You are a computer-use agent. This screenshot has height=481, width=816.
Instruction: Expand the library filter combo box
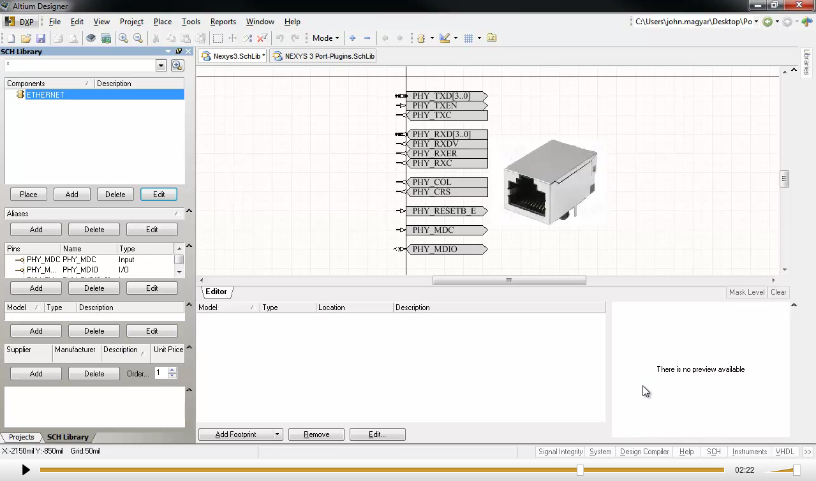(161, 65)
